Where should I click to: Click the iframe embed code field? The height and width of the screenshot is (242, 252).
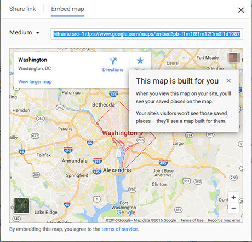click(x=147, y=34)
